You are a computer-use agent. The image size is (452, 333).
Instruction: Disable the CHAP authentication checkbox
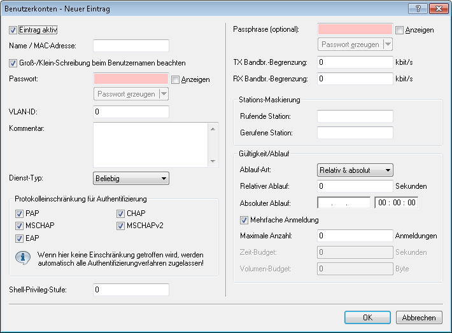121,214
